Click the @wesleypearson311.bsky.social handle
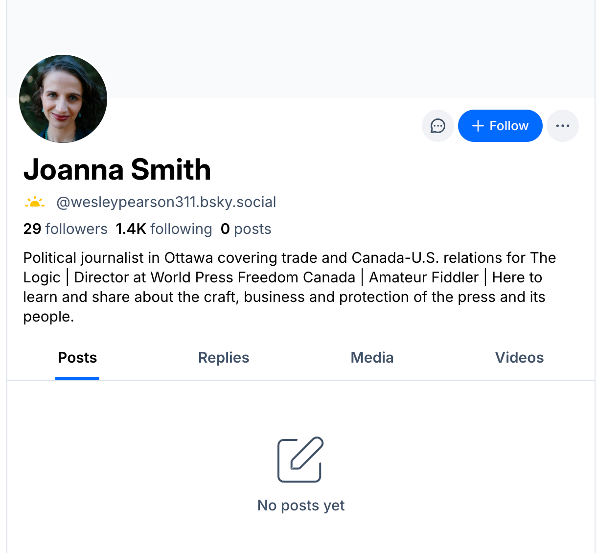597x553 pixels. coord(166,202)
